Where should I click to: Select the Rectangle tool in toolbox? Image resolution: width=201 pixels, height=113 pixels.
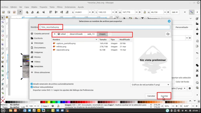click(x=2, y=31)
